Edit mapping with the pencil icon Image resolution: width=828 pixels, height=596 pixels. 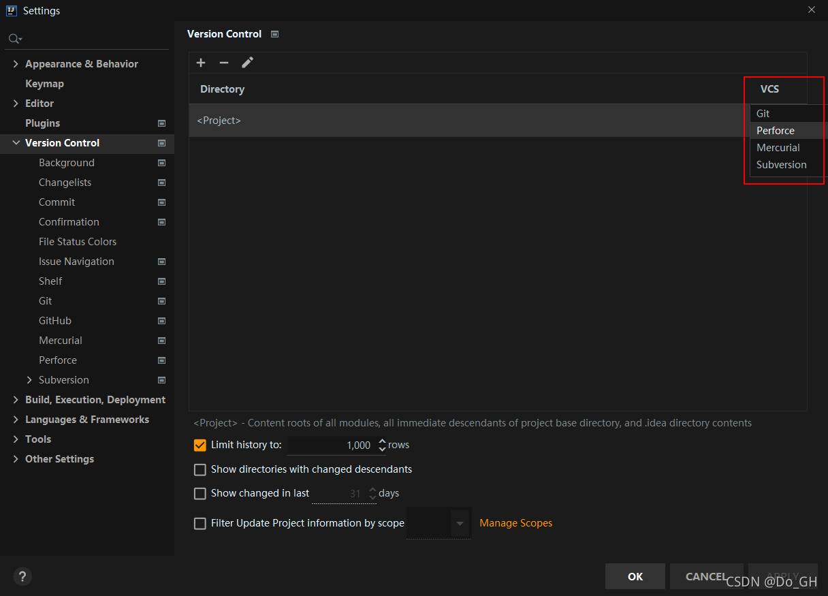tap(247, 63)
